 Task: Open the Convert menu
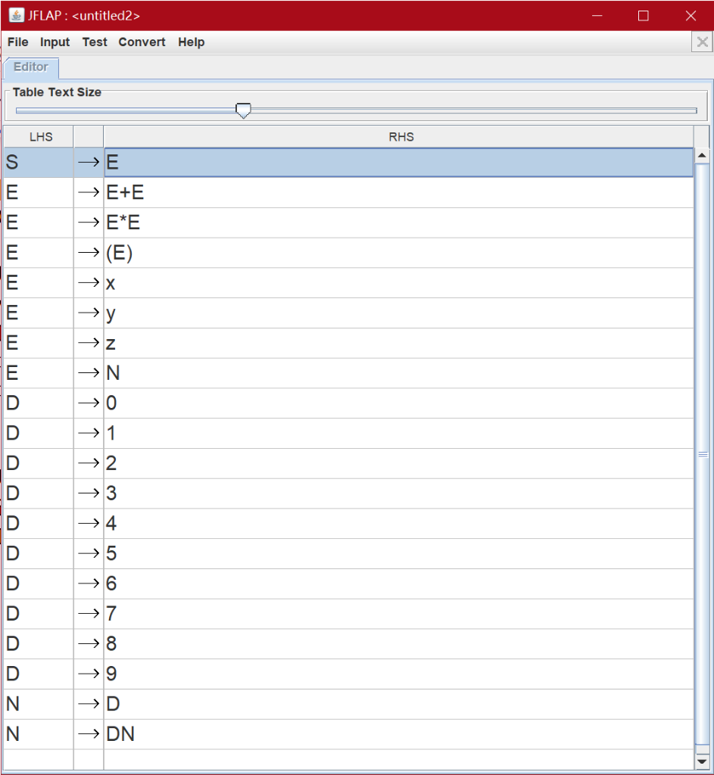click(x=142, y=42)
